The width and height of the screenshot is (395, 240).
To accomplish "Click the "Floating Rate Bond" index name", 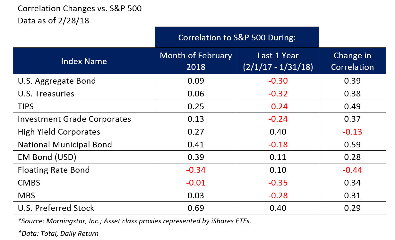I will (x=54, y=170).
